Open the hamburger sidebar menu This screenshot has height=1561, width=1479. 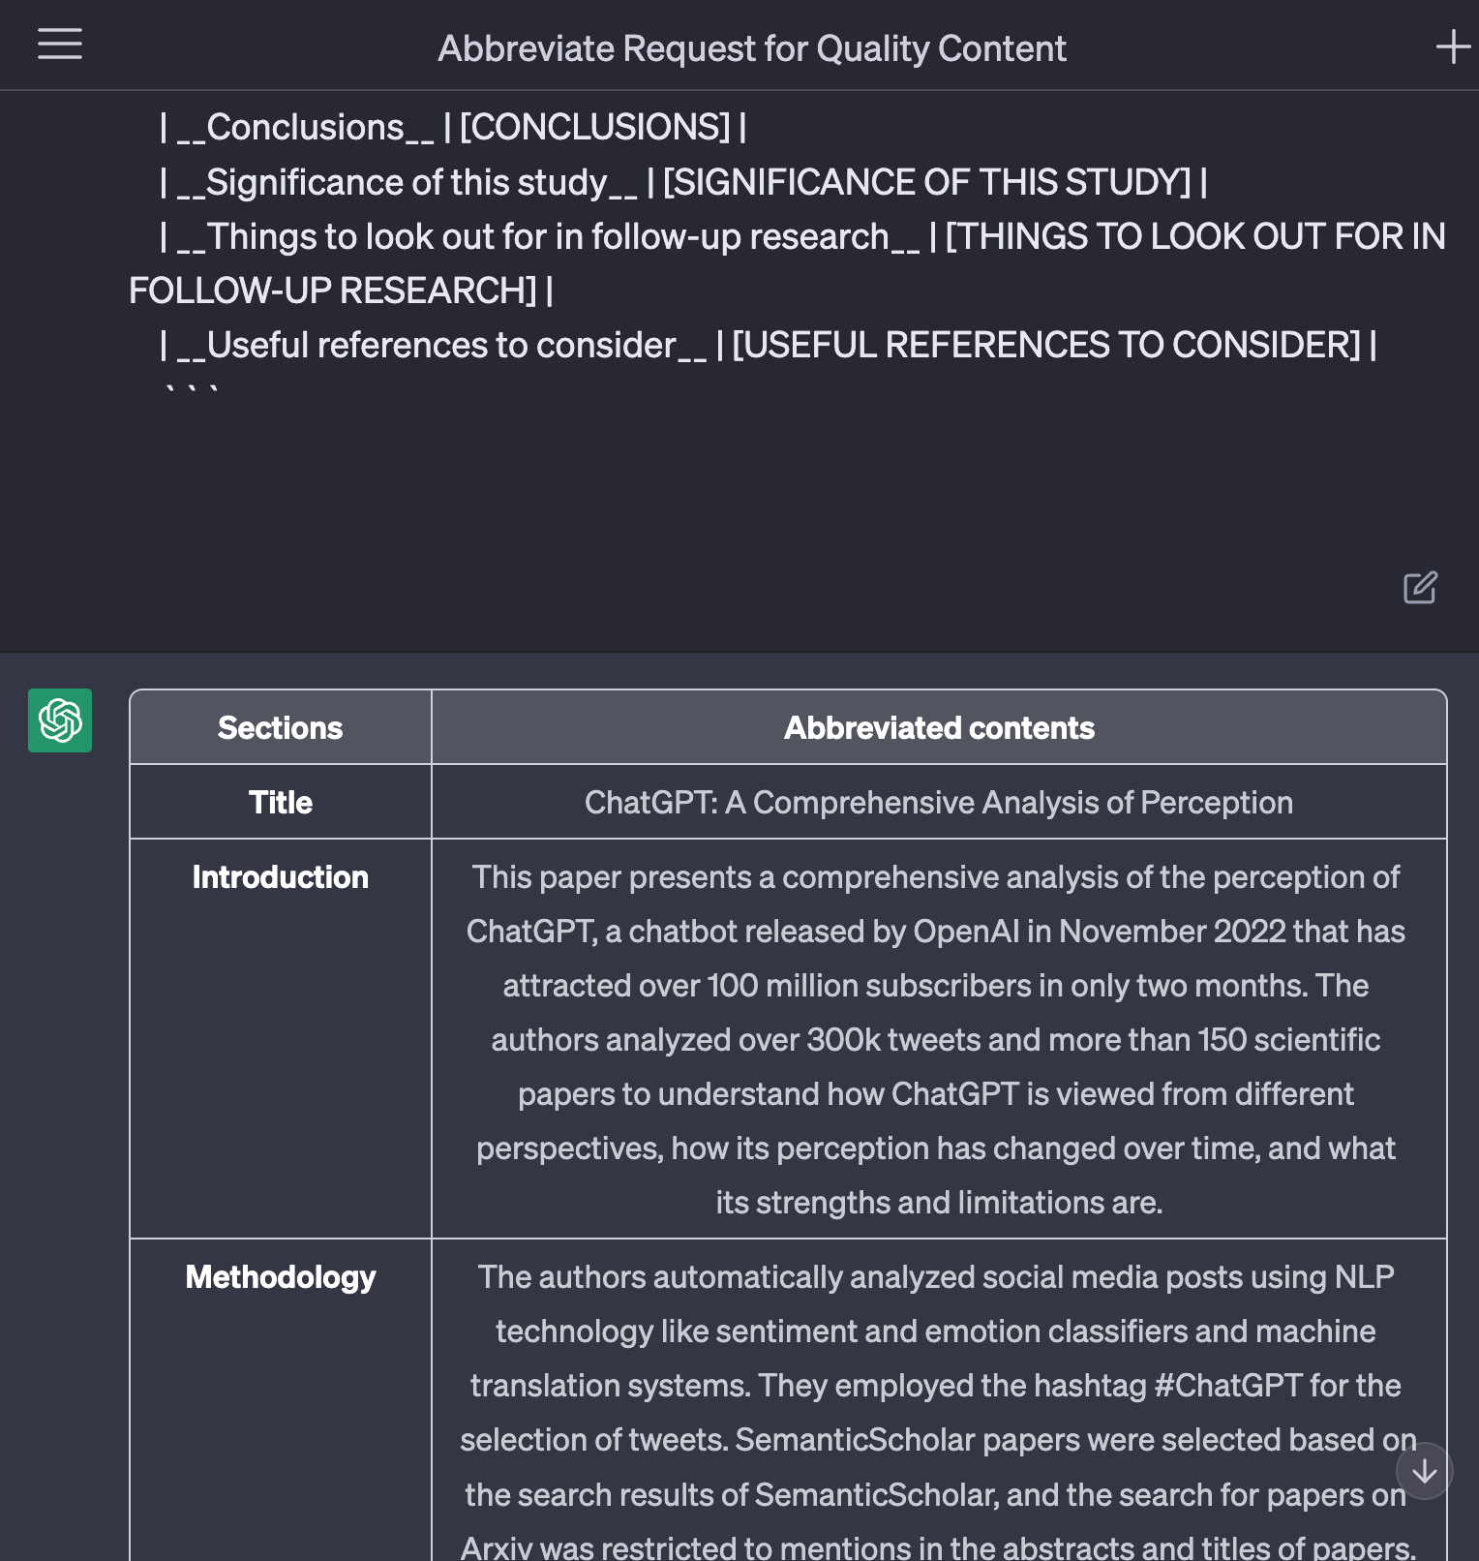click(59, 45)
